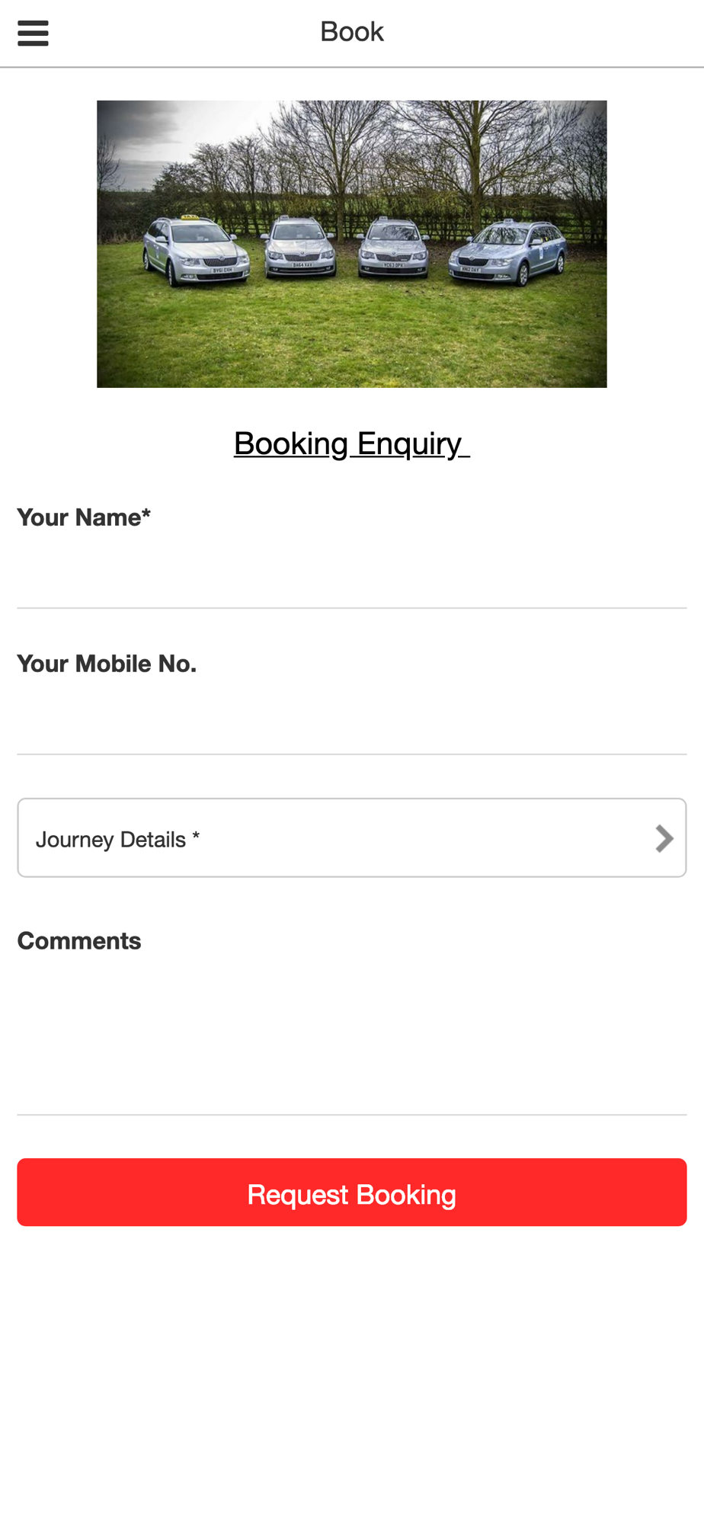The height and width of the screenshot is (1524, 704).
Task: Click the Journey Details chevron arrow
Action: point(664,838)
